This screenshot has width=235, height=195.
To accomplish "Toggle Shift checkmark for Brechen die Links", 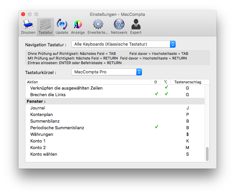I will click(156, 94).
